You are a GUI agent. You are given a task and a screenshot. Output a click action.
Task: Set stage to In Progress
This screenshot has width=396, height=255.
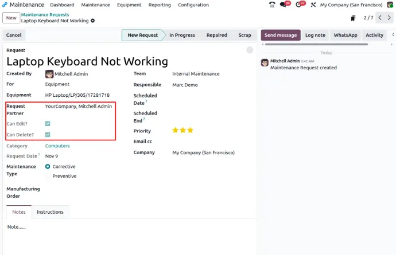pyautogui.click(x=182, y=35)
